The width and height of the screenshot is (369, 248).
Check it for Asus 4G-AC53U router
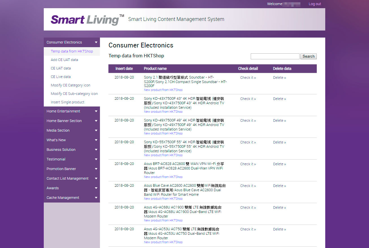point(248,229)
